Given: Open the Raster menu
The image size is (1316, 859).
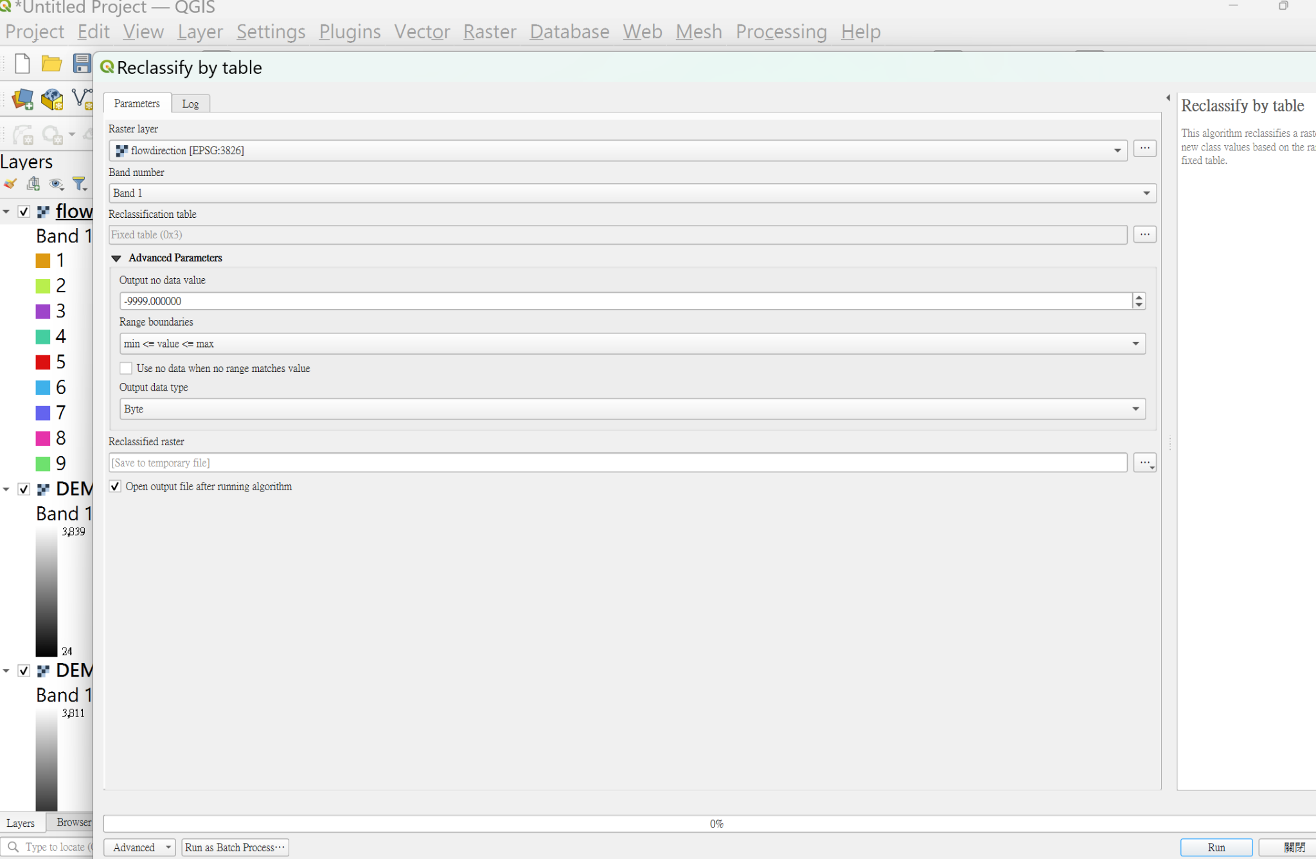Looking at the screenshot, I should (x=490, y=31).
